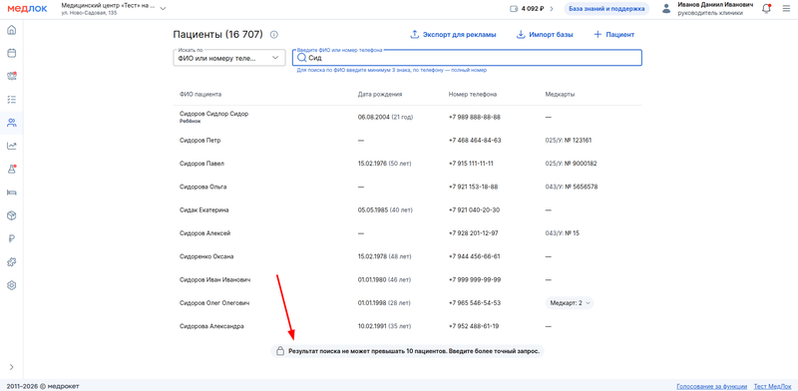
Task: Click Импорт базы
Action: (x=545, y=35)
